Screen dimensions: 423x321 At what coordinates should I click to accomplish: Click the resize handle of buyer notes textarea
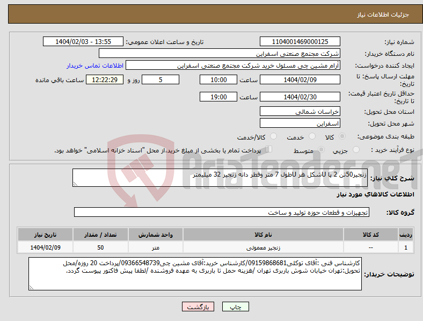tap(31, 288)
